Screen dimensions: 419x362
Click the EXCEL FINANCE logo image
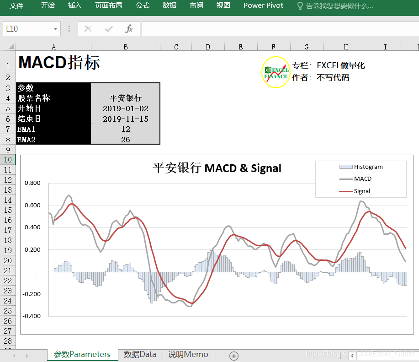point(276,72)
